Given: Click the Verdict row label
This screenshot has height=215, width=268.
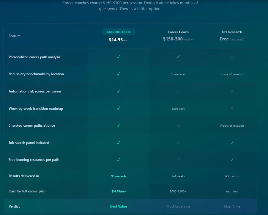Looking at the screenshot, I should [x=14, y=206].
